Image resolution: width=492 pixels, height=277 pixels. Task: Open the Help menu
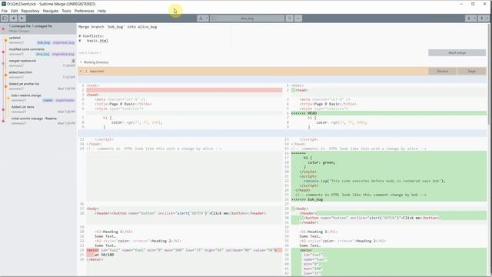101,11
